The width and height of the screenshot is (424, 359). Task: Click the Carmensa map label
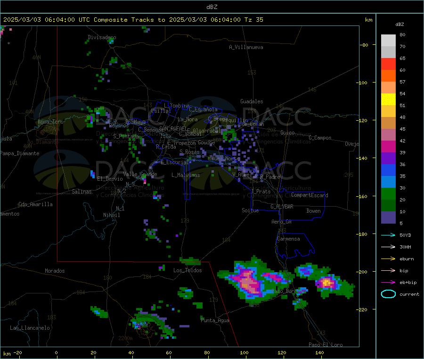tap(288, 239)
